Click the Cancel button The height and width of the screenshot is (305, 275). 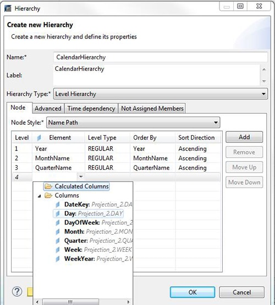[241, 292]
